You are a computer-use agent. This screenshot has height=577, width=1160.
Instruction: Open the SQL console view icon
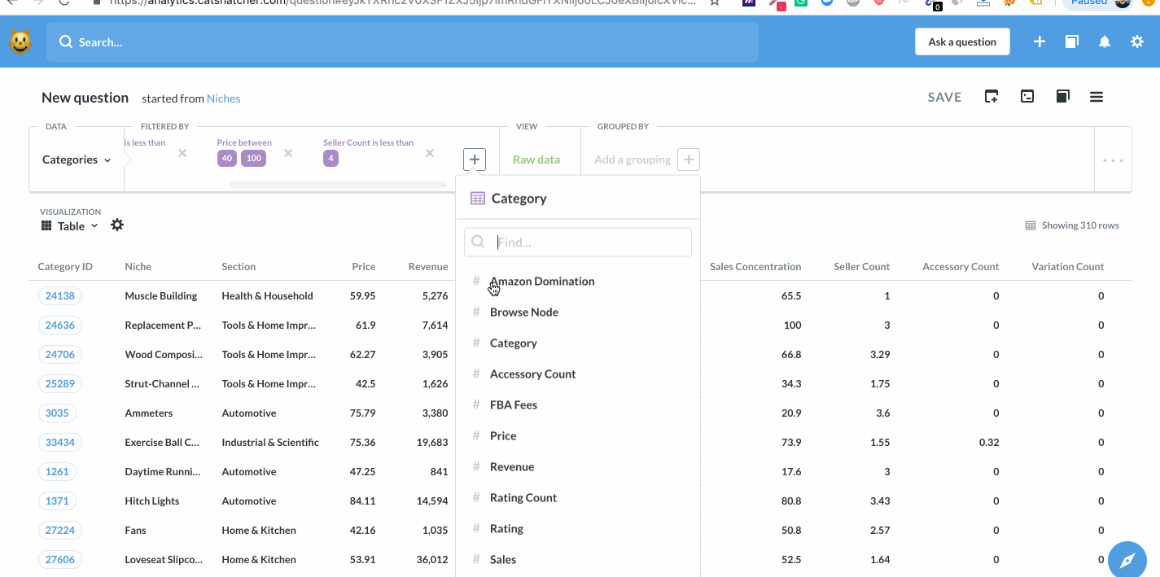[1027, 97]
